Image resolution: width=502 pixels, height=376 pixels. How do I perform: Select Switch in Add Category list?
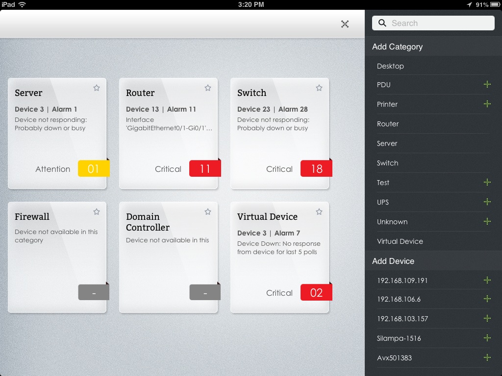[433, 163]
